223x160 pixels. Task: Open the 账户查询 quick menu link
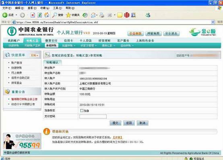(17, 63)
